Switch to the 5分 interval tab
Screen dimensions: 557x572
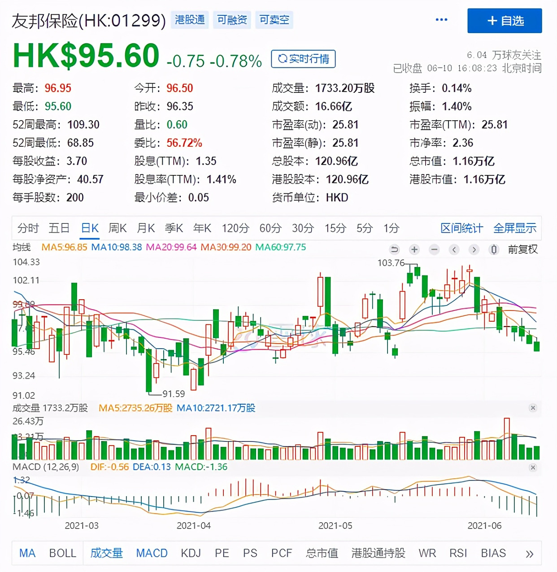point(365,228)
